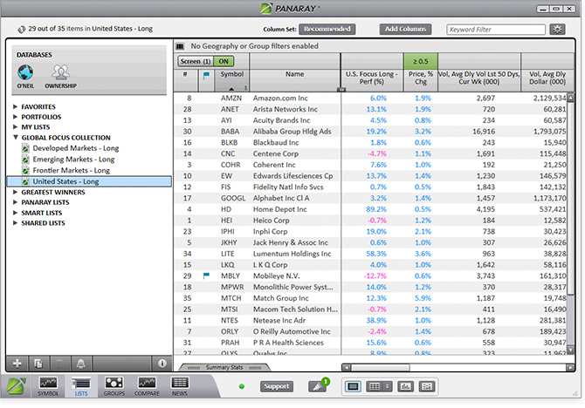585x408 pixels.
Task: Expand the Favorites tree node
Action: pyautogui.click(x=16, y=106)
